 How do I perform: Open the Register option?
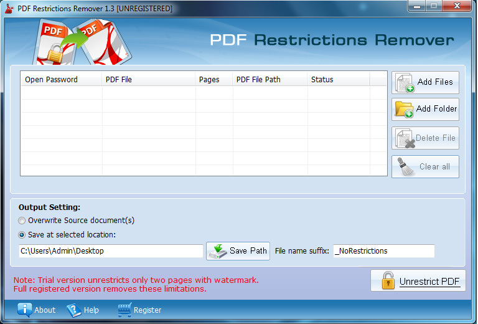[x=139, y=310]
